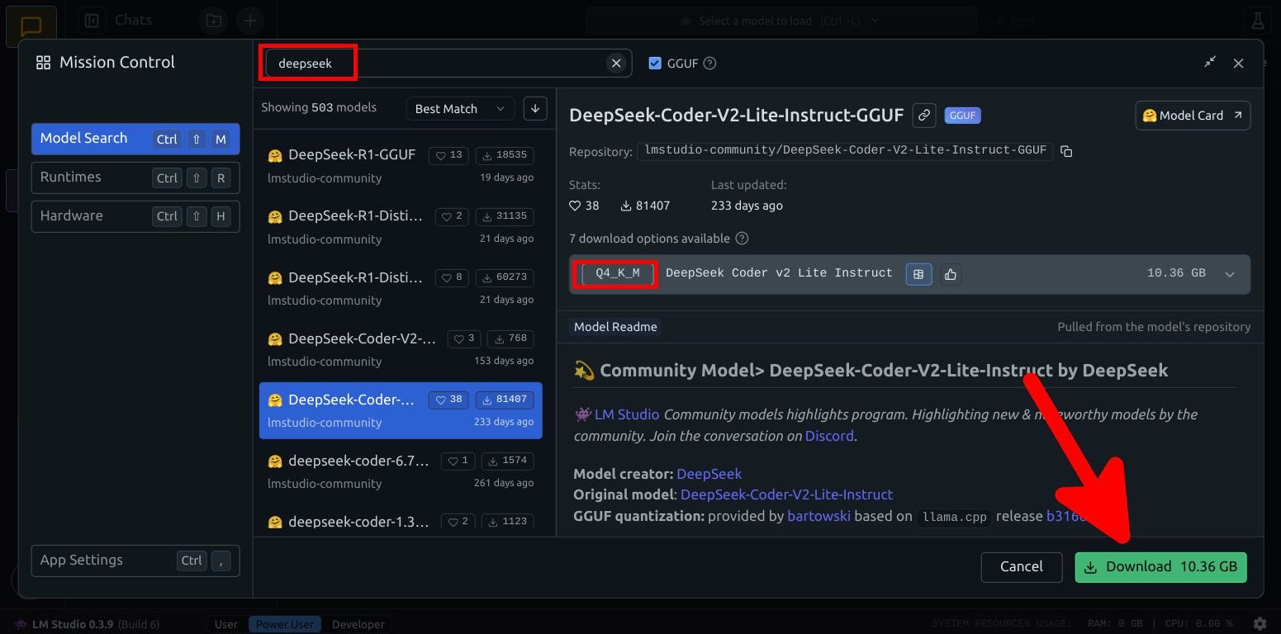
Task: Open the Runtimes tab
Action: (x=135, y=177)
